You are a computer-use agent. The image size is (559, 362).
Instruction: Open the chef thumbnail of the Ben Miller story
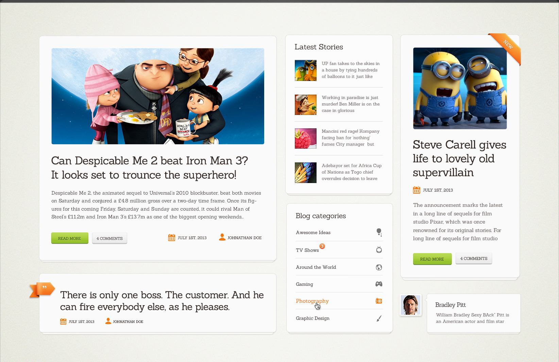pyautogui.click(x=305, y=105)
